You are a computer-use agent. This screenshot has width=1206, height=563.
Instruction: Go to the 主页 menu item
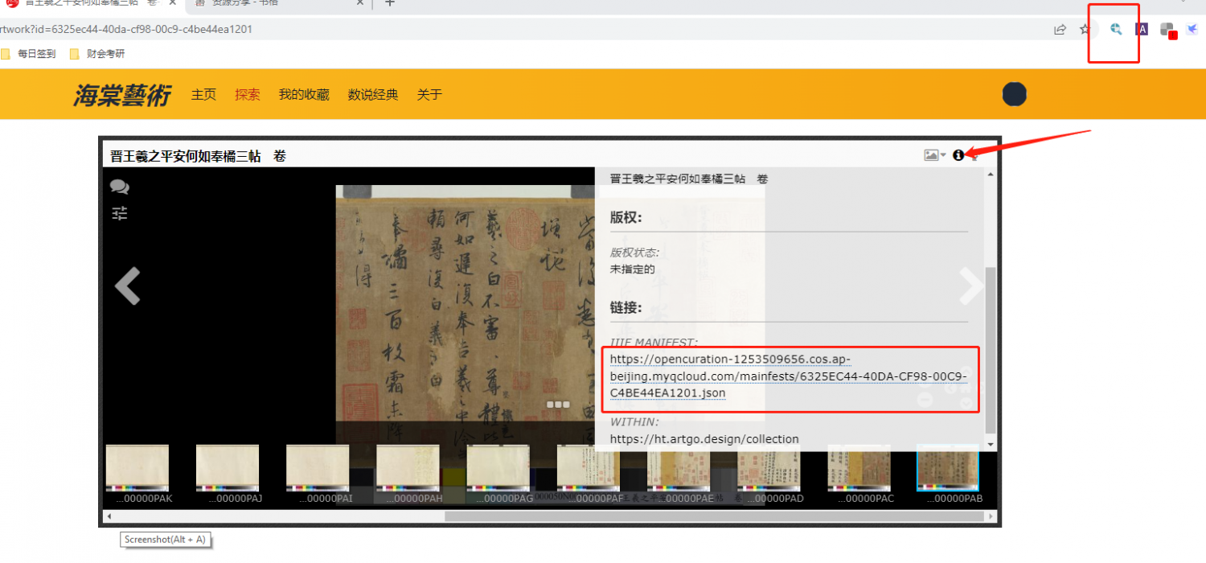point(203,95)
